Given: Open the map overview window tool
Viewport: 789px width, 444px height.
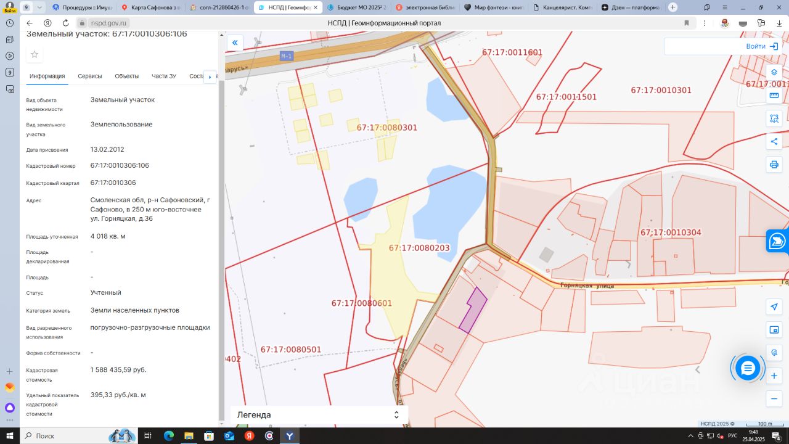Looking at the screenshot, I should 774,330.
